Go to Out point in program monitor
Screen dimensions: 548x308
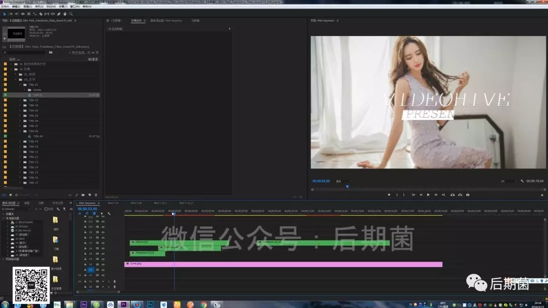pyautogui.click(x=443, y=195)
